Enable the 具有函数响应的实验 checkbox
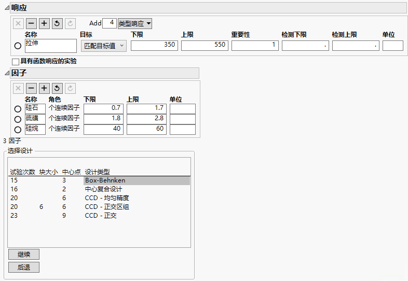The image size is (408, 281). point(16,62)
